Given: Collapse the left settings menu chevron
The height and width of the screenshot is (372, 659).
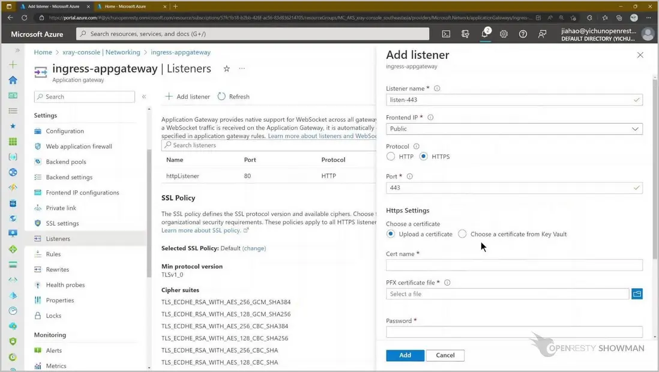Looking at the screenshot, I should pos(144,97).
